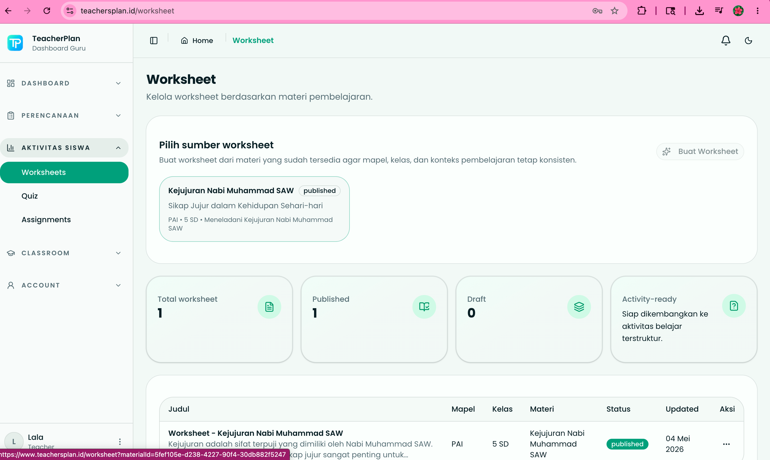Viewport: 770px width, 460px height.
Task: Bookmark this page with the star icon
Action: point(614,11)
